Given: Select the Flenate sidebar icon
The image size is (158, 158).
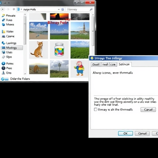Looking at the screenshot, I should click(x=3, y=16).
